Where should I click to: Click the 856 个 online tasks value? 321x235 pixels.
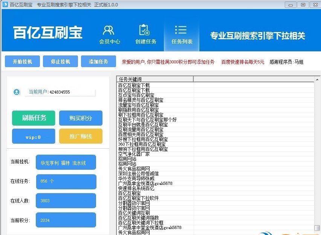point(66,181)
